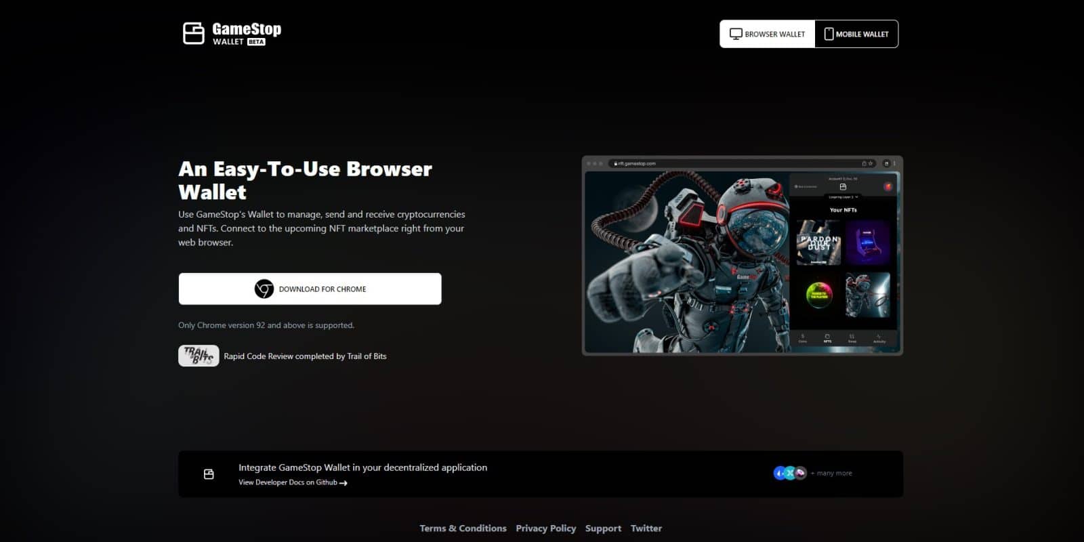This screenshot has width=1084, height=542.
Task: Expand the Loopring Layer 2 network dropdown
Action: [843, 197]
